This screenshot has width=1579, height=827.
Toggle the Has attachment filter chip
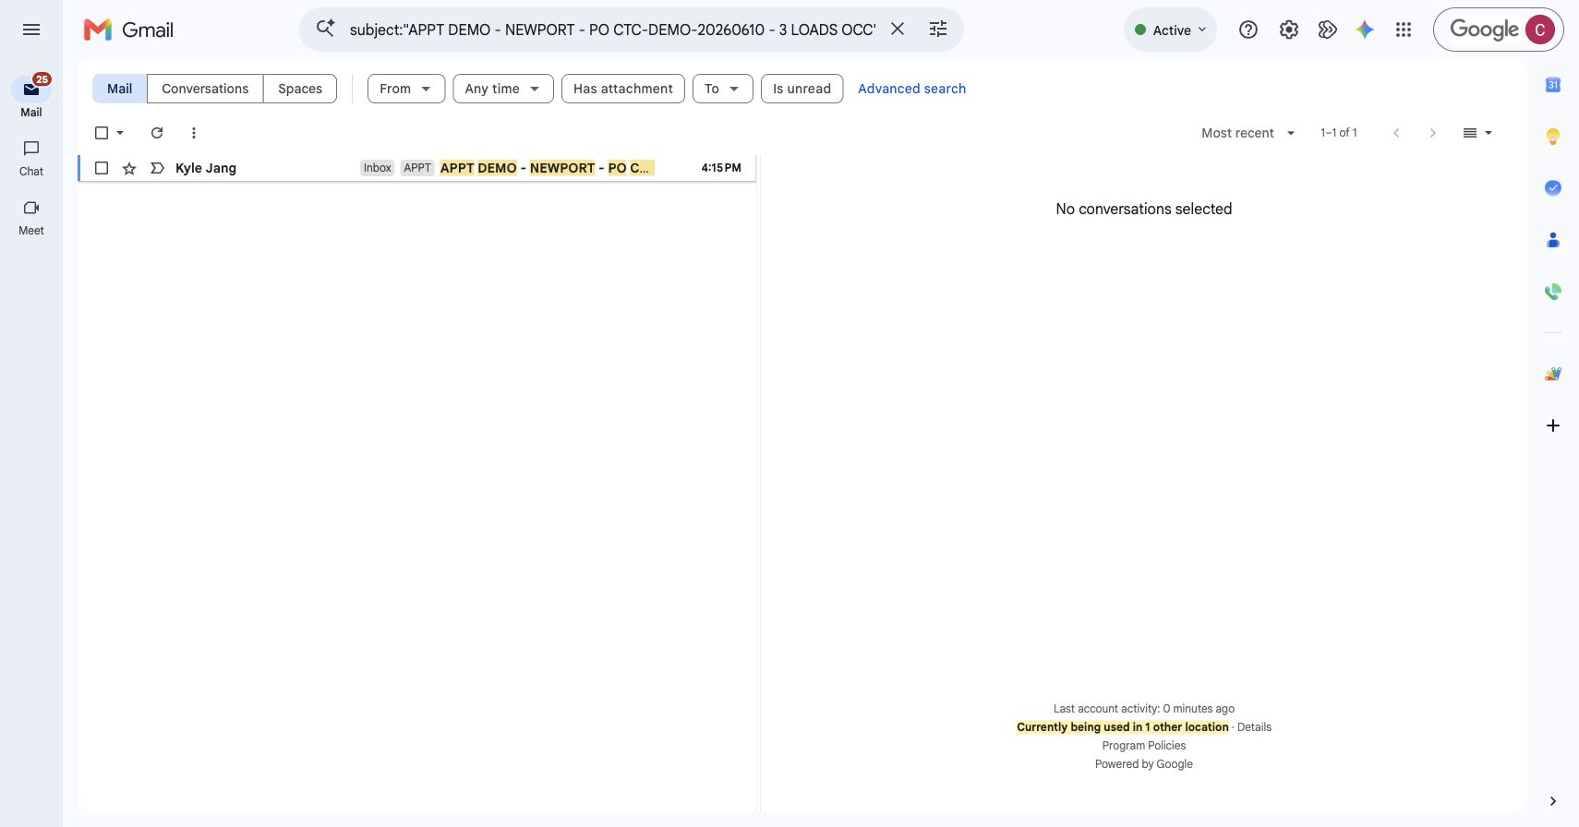click(623, 89)
